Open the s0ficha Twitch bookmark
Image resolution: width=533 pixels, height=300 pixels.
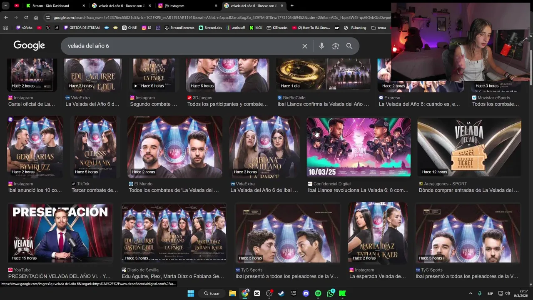(x=24, y=28)
